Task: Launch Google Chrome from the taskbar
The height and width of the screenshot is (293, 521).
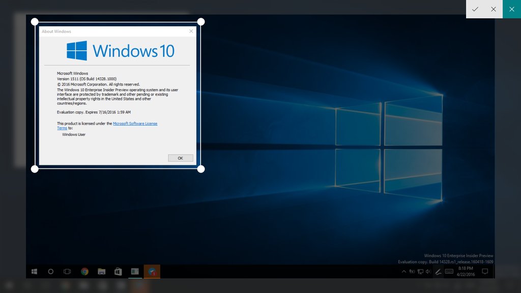Action: click(84, 272)
